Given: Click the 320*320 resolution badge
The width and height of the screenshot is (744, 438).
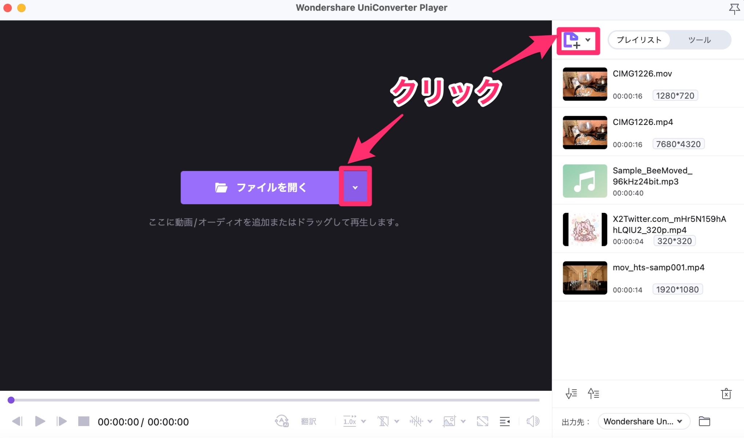Looking at the screenshot, I should tap(674, 241).
